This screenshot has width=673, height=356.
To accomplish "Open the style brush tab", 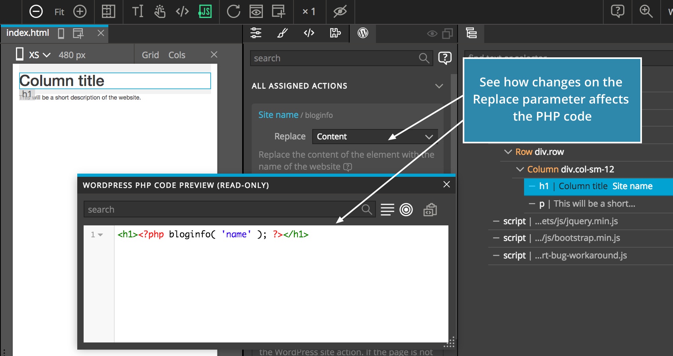I will click(x=282, y=33).
